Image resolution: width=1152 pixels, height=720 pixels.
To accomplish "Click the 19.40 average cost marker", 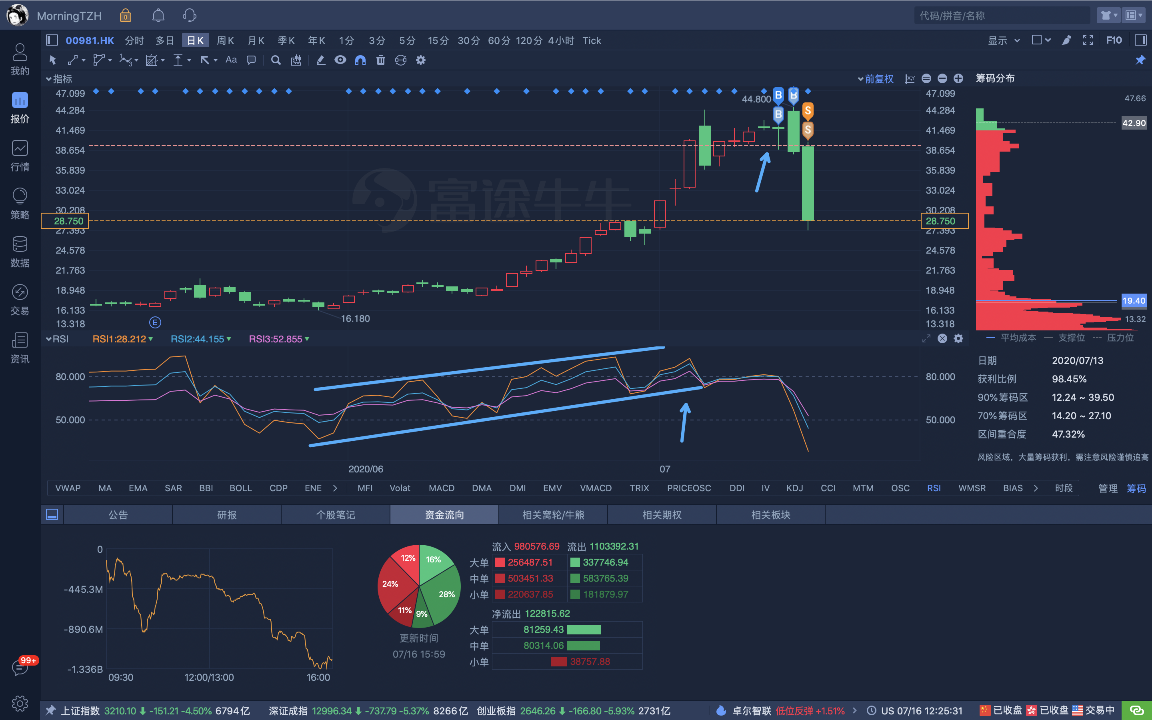I will pos(1134,300).
